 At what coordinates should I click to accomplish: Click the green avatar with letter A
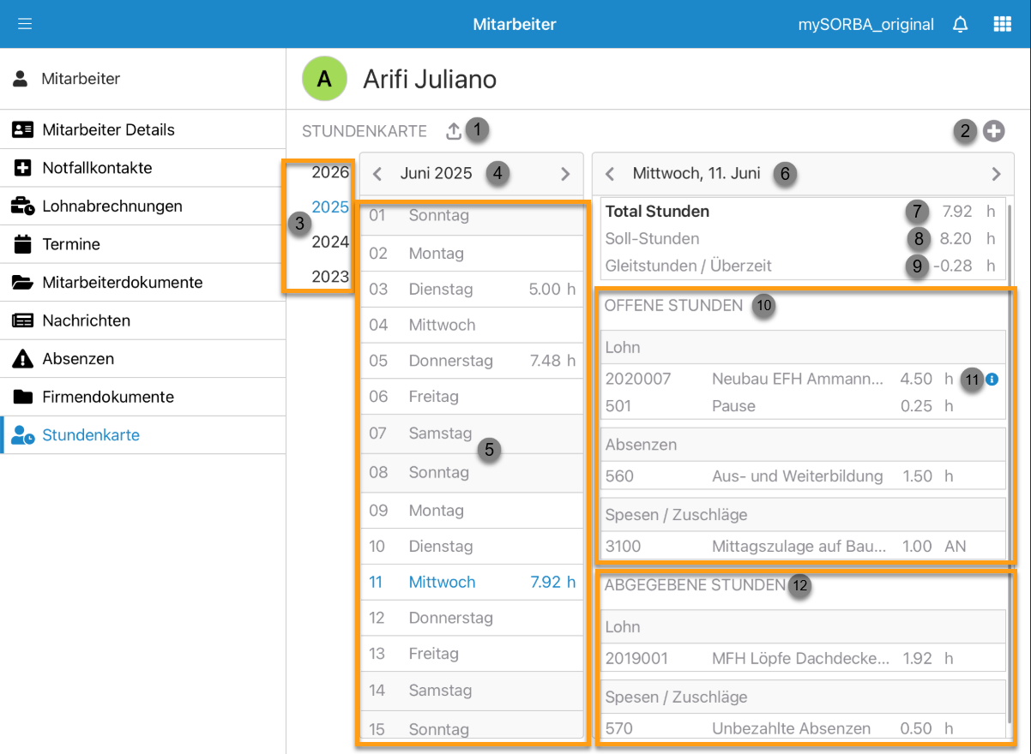324,80
